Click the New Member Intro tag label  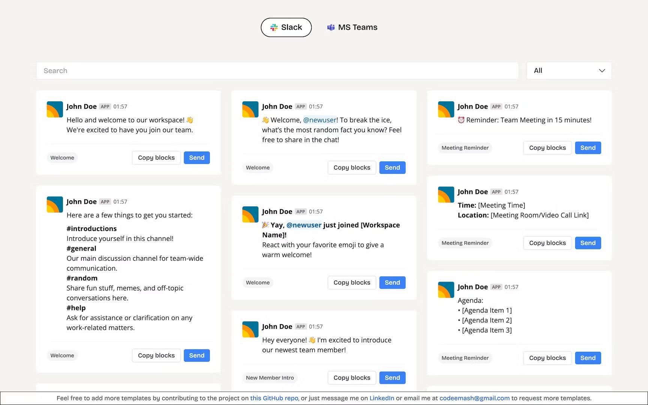tap(270, 378)
